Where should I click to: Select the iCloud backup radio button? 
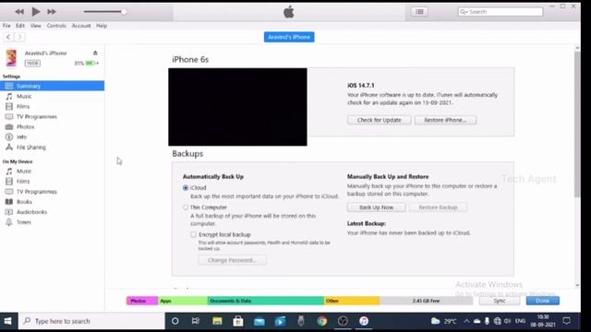[186, 188]
